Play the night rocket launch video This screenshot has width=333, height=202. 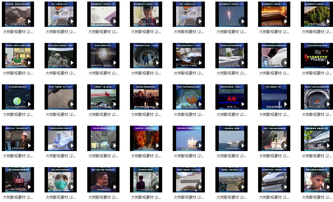point(242,21)
